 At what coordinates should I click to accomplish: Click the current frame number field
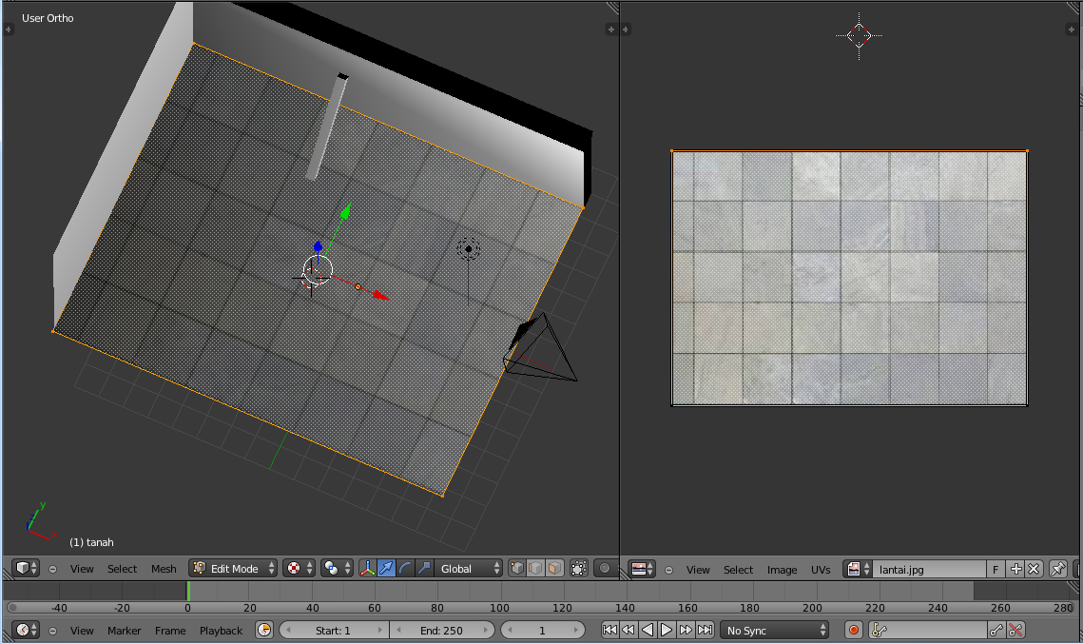point(542,630)
